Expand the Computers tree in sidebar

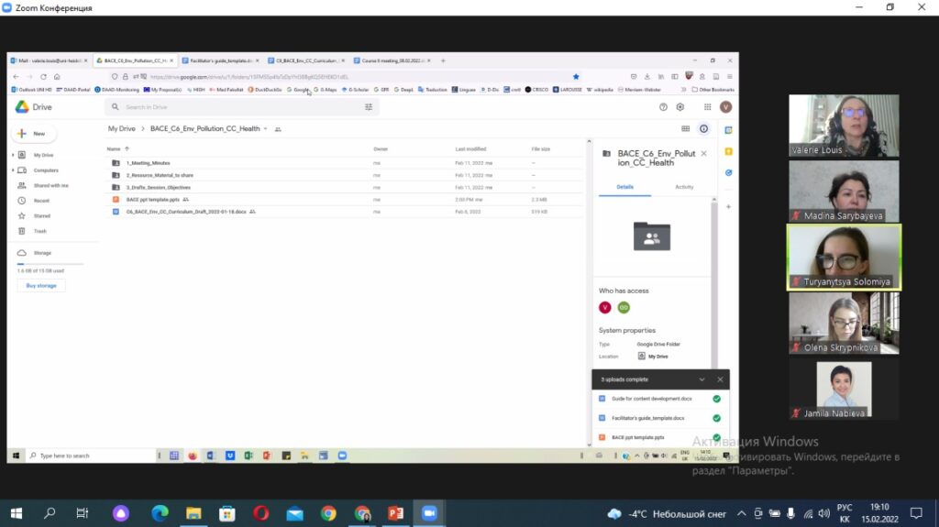pos(13,170)
